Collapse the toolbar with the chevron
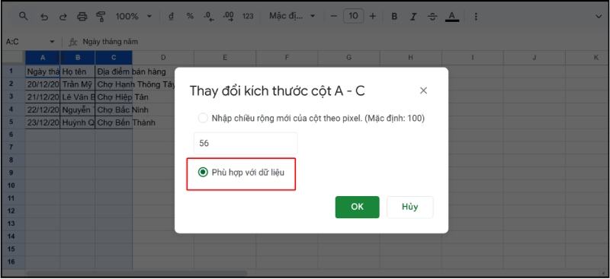The width and height of the screenshot is (610, 279). click(x=599, y=16)
